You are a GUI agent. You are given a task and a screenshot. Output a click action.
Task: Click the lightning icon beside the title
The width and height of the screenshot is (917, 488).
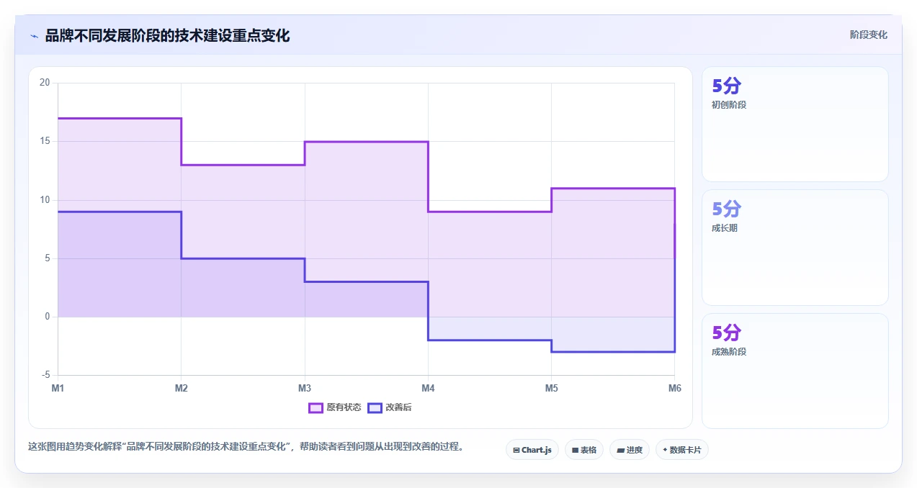(34, 35)
